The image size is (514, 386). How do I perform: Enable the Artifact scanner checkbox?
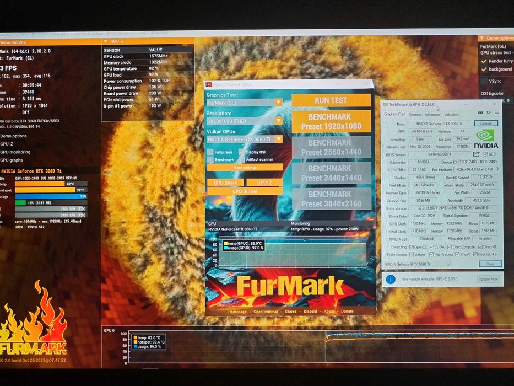[242, 159]
